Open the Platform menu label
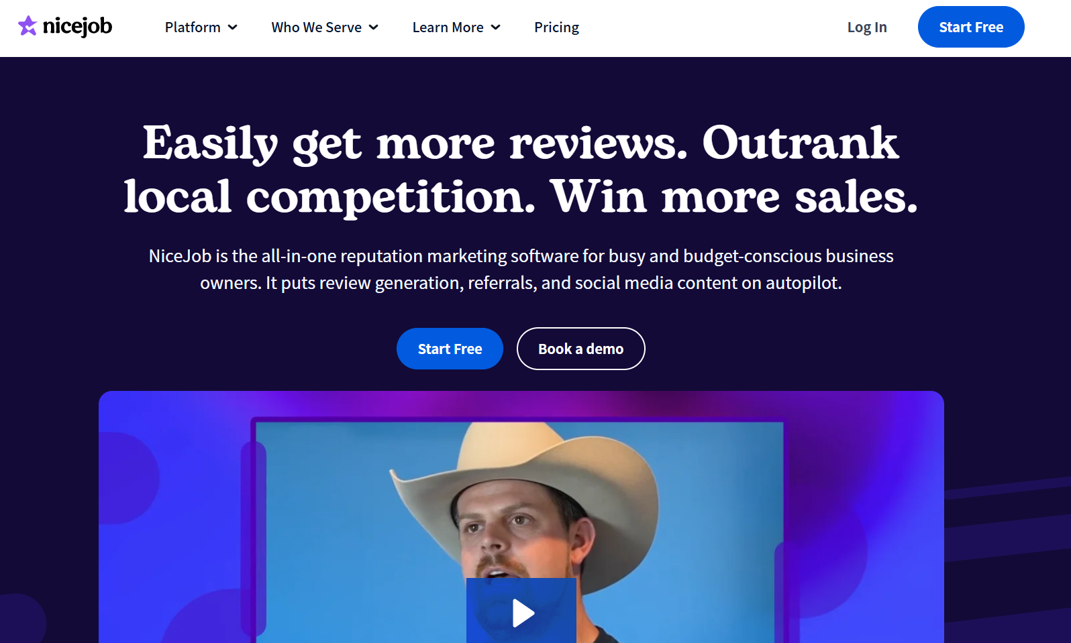Screen dimensions: 1071x643 pos(193,27)
